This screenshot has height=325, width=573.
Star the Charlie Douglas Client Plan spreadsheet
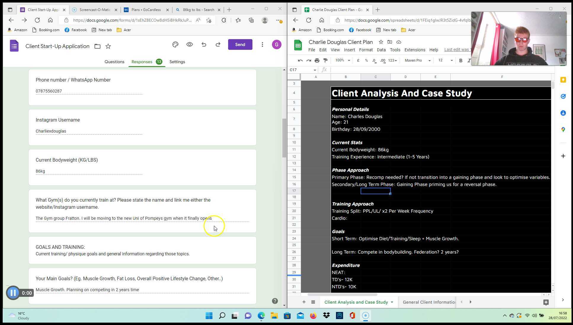pos(381,42)
